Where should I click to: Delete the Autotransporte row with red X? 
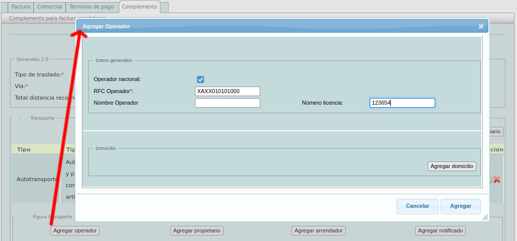coord(497,180)
